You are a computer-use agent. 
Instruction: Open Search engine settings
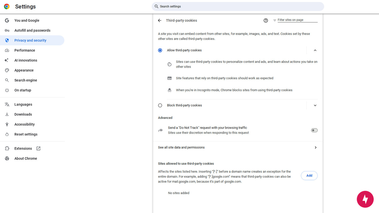[32, 80]
